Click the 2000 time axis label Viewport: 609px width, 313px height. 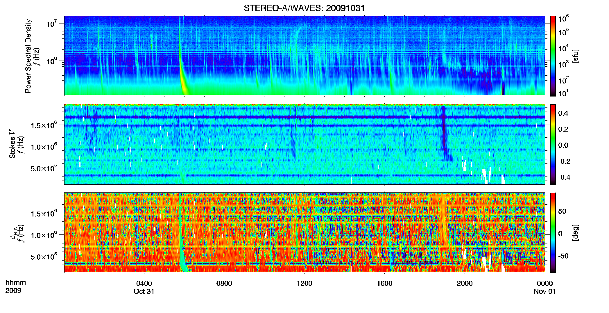pos(465,283)
